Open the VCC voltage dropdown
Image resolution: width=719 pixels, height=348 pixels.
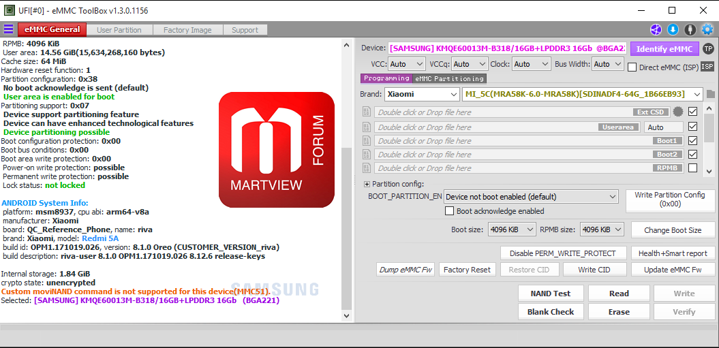click(x=407, y=64)
